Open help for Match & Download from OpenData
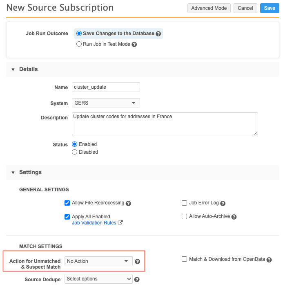The height and width of the screenshot is (287, 283). coord(269,260)
